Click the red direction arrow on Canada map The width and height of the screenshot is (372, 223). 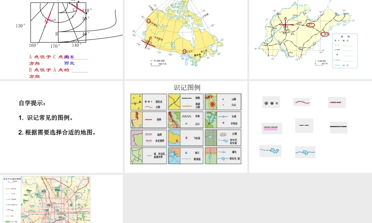tap(148, 42)
